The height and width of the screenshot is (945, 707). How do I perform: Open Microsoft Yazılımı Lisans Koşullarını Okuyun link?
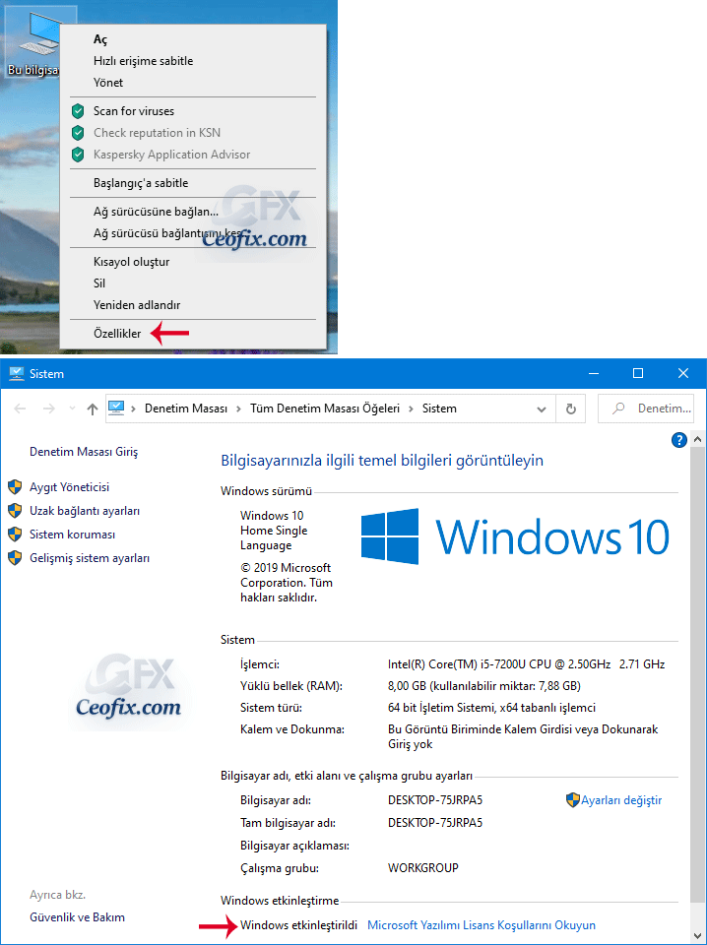pyautogui.click(x=482, y=925)
